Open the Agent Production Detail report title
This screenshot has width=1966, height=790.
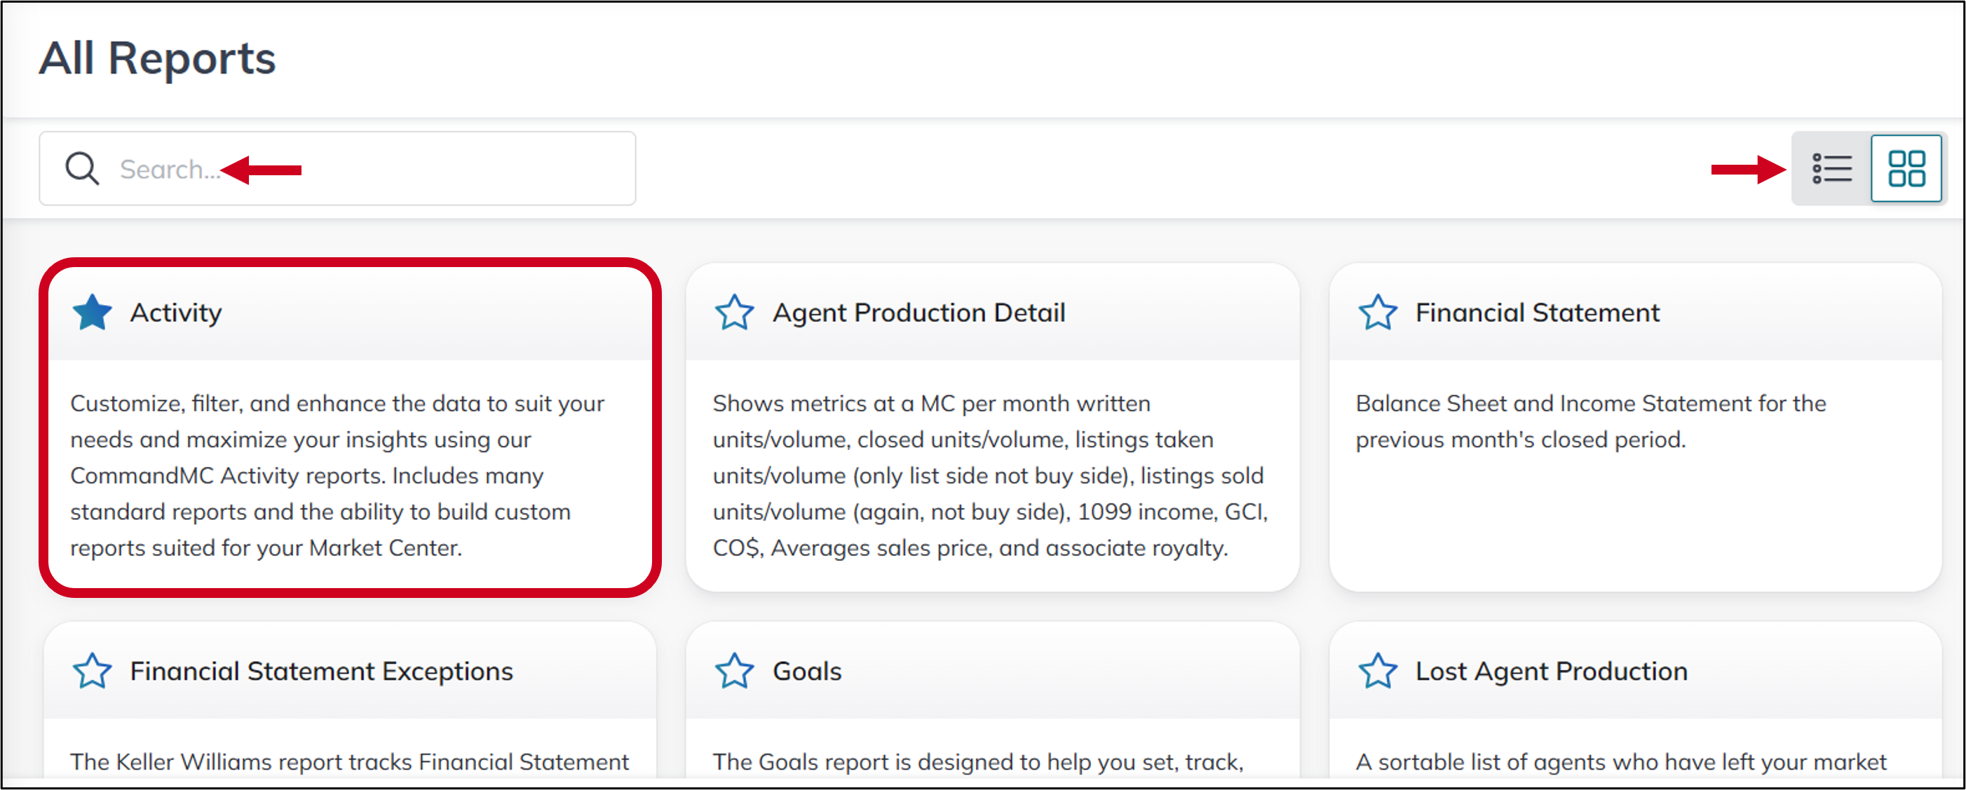919,313
